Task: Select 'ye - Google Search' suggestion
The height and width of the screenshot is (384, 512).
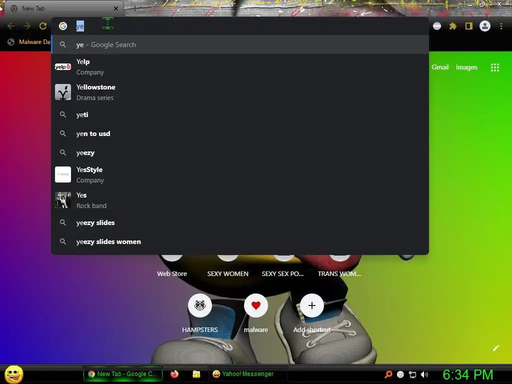Action: coord(240,44)
